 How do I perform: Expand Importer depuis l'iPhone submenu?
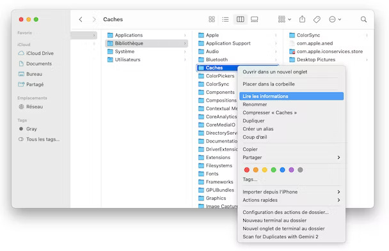(x=338, y=192)
